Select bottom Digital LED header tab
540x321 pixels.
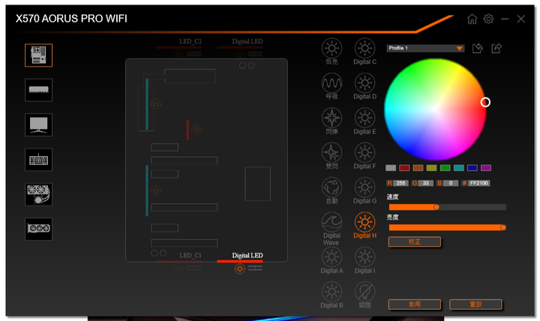coord(247,256)
